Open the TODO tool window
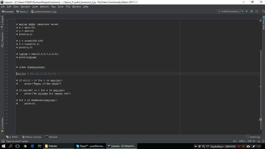 tap(12, 137)
